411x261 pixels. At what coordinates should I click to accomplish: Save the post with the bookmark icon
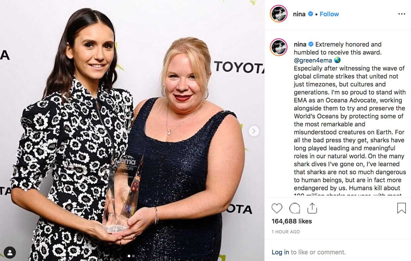pos(402,208)
